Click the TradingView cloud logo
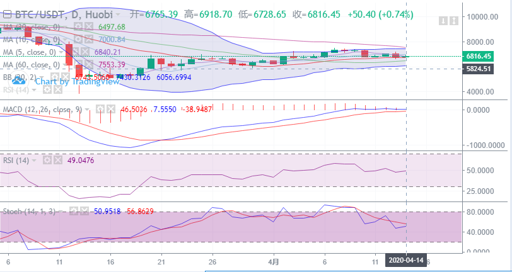The height and width of the screenshot is (272, 512). (19, 79)
